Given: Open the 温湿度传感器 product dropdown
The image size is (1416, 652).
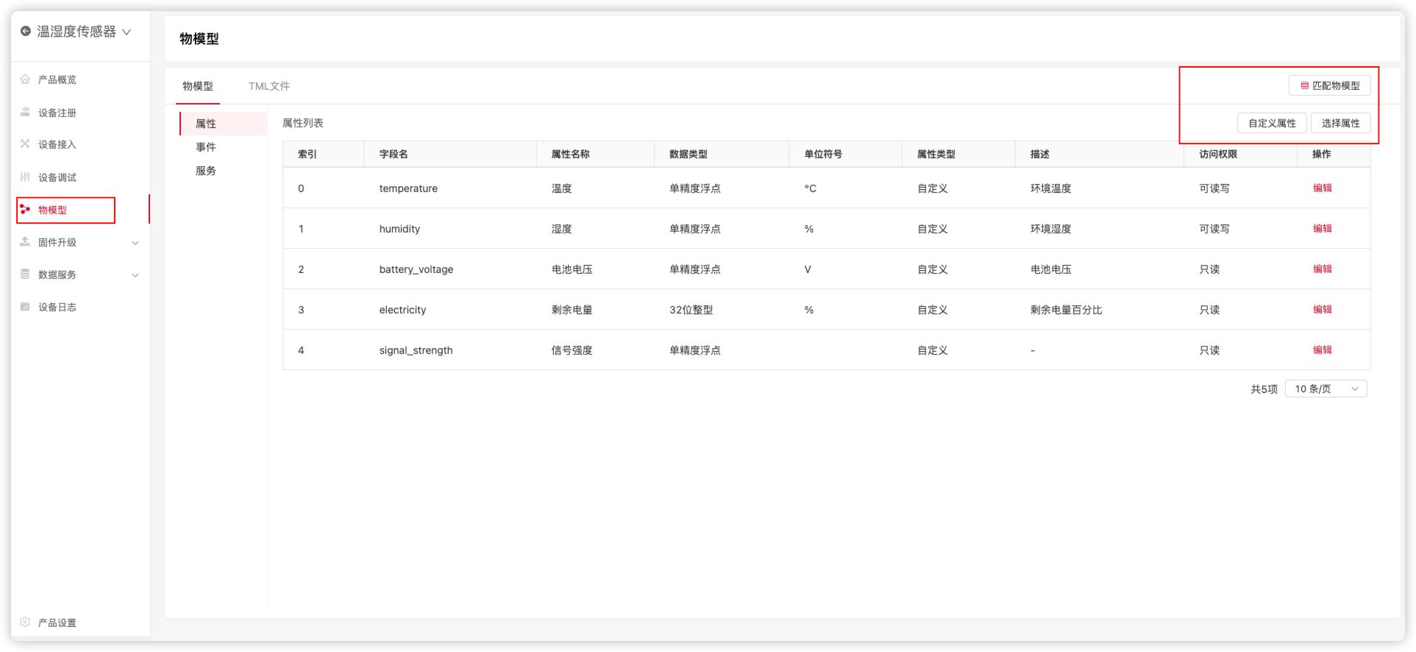Looking at the screenshot, I should point(127,32).
